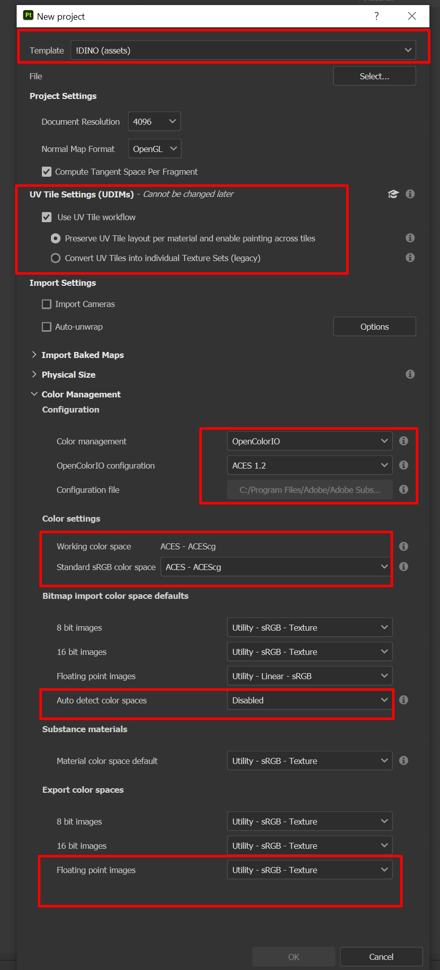Click info icon beside UV Tile Settings header

pyautogui.click(x=410, y=194)
